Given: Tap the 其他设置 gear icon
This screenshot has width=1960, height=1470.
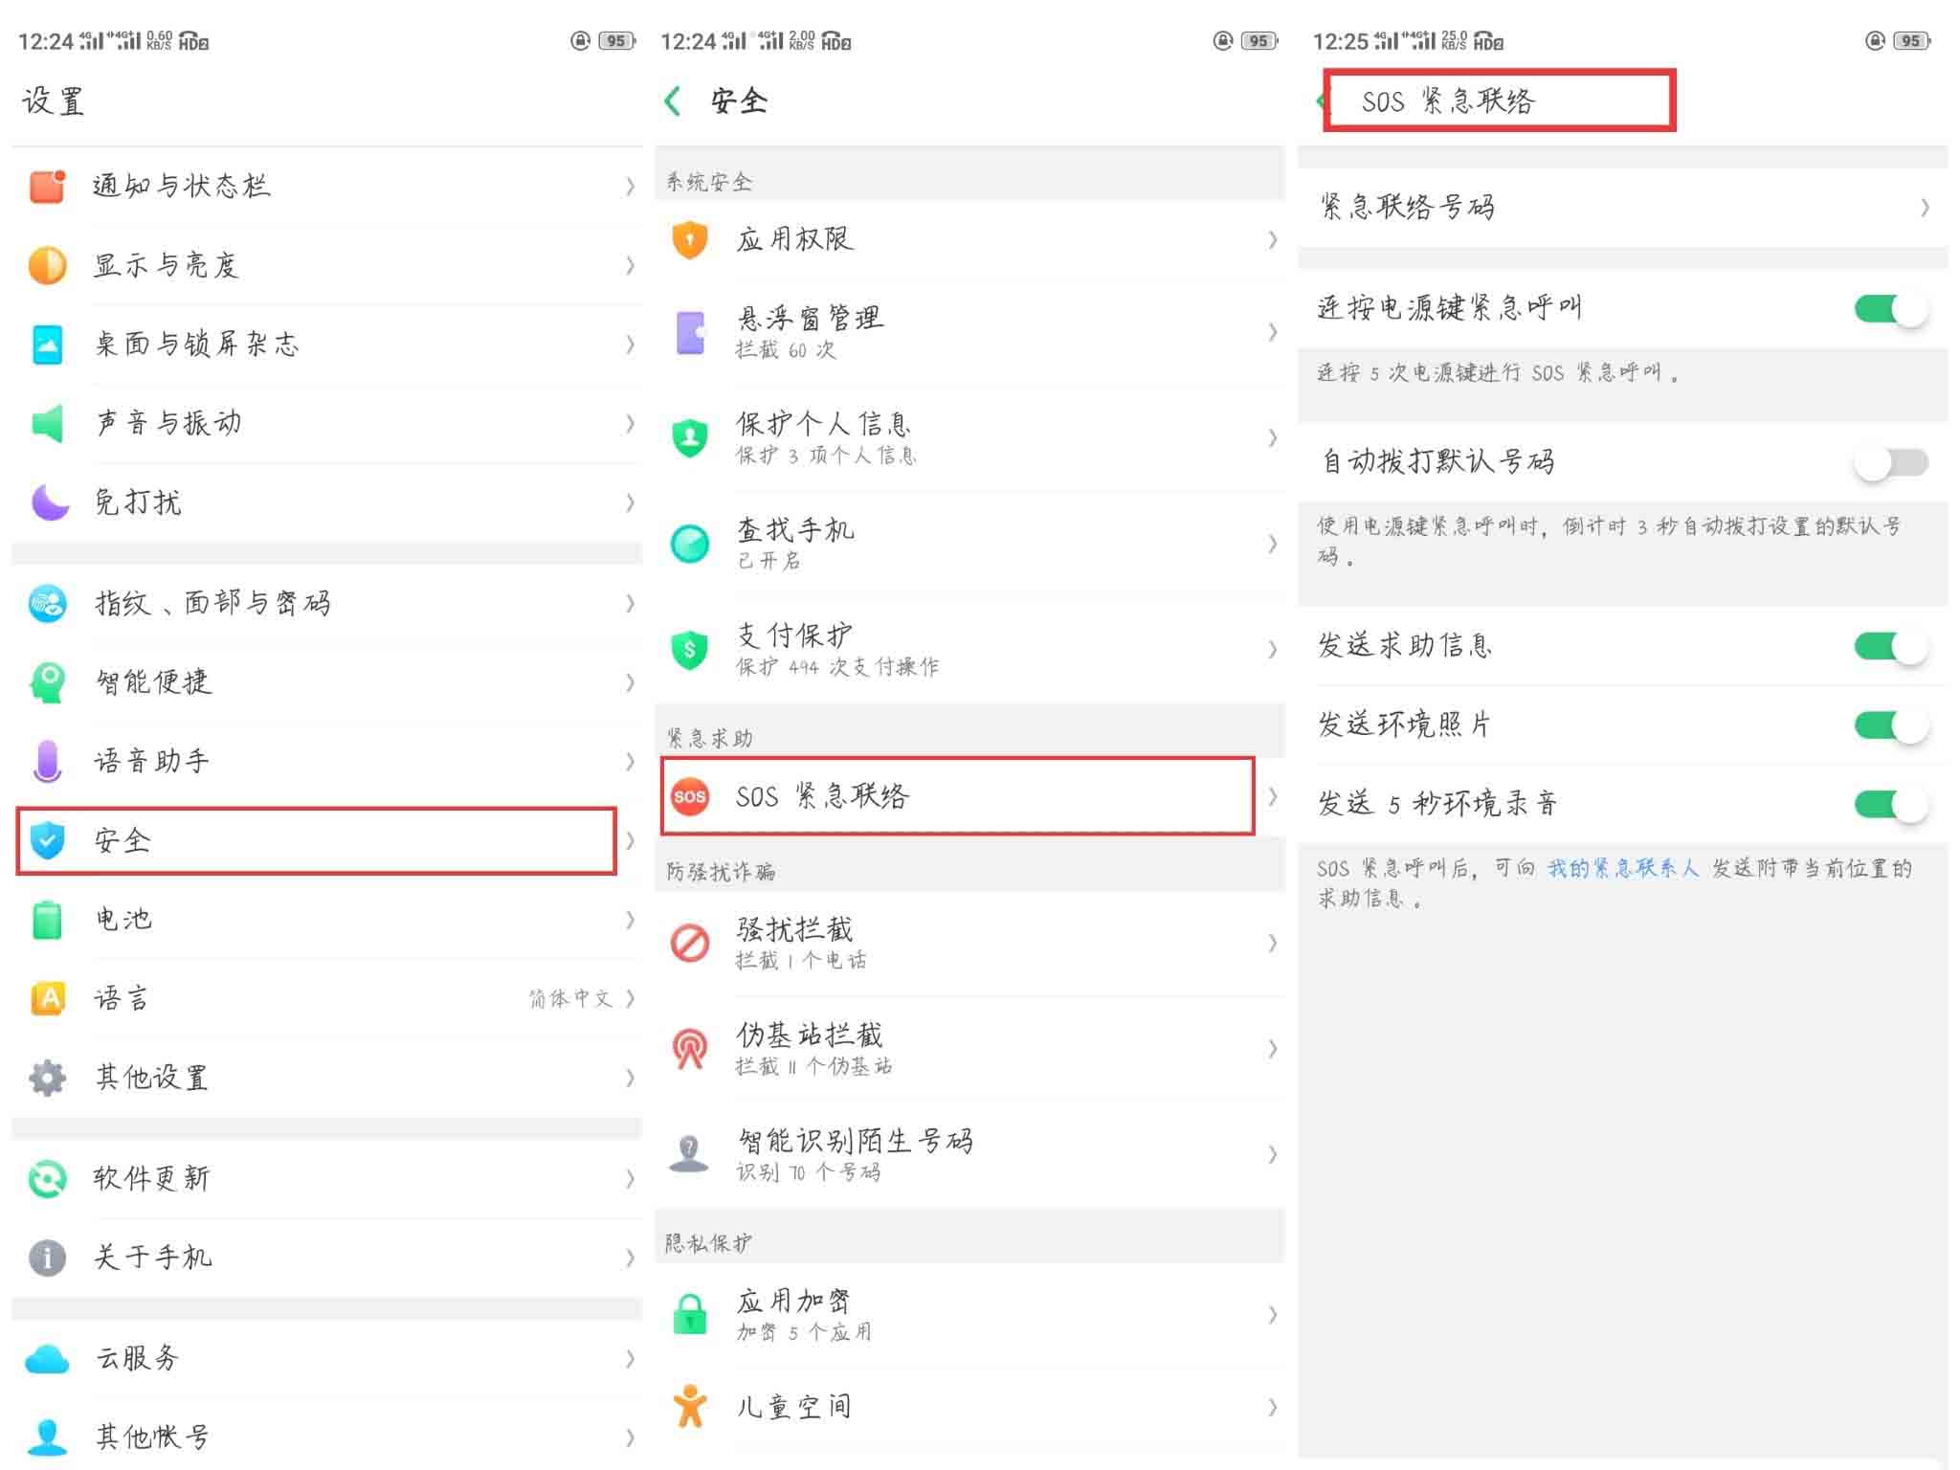Looking at the screenshot, I should tap(47, 1078).
